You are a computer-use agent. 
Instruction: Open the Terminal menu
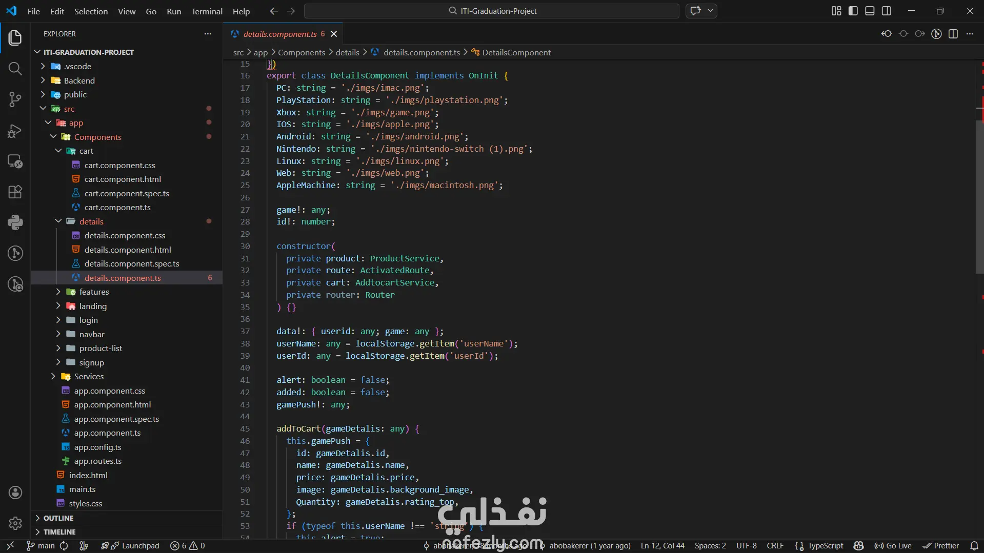pos(207,11)
